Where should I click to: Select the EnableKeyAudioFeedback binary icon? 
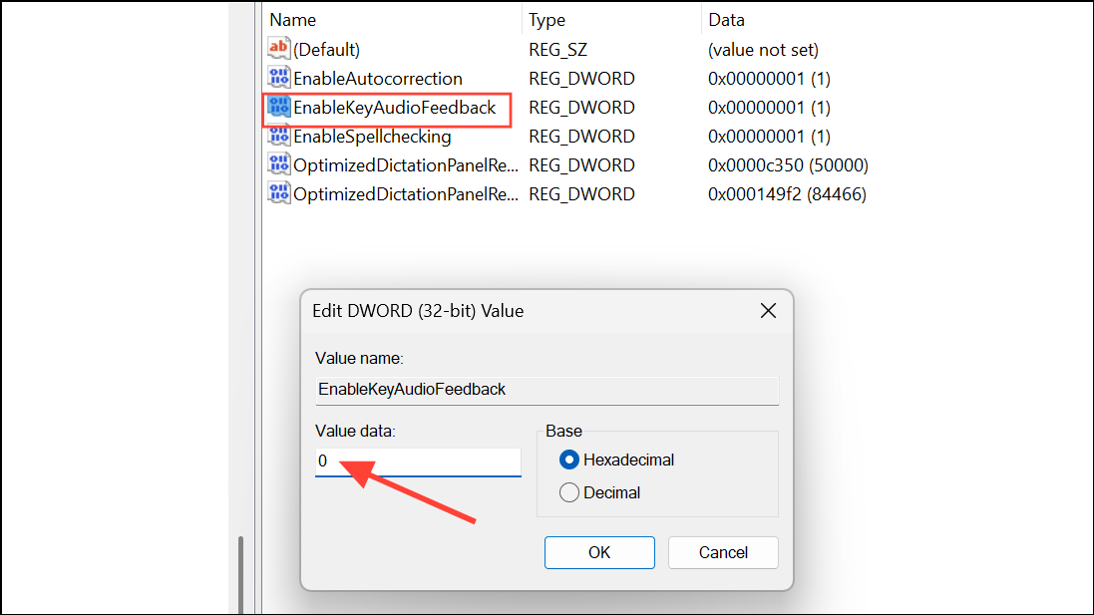click(279, 108)
